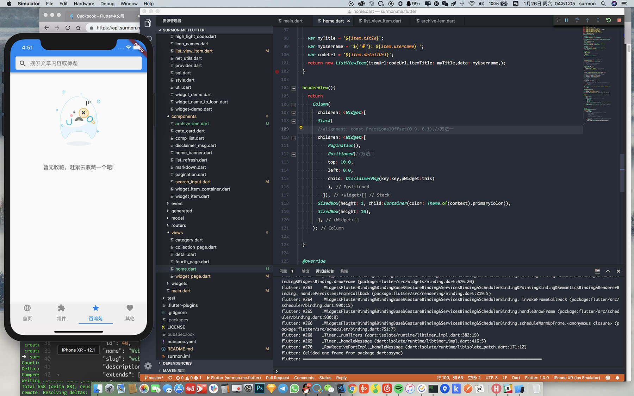634x396 pixels.
Task: Stop debugging with the red square
Action: 619,20
